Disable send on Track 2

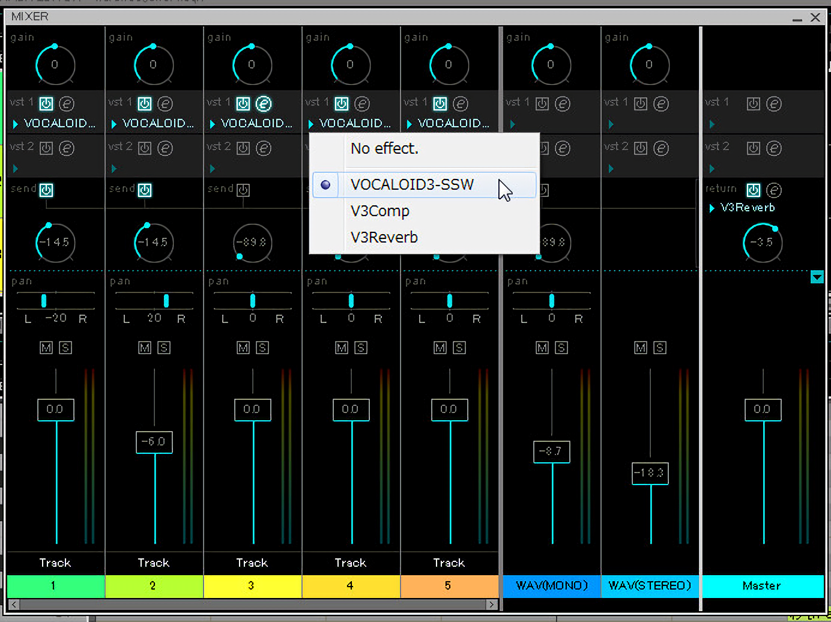point(145,190)
